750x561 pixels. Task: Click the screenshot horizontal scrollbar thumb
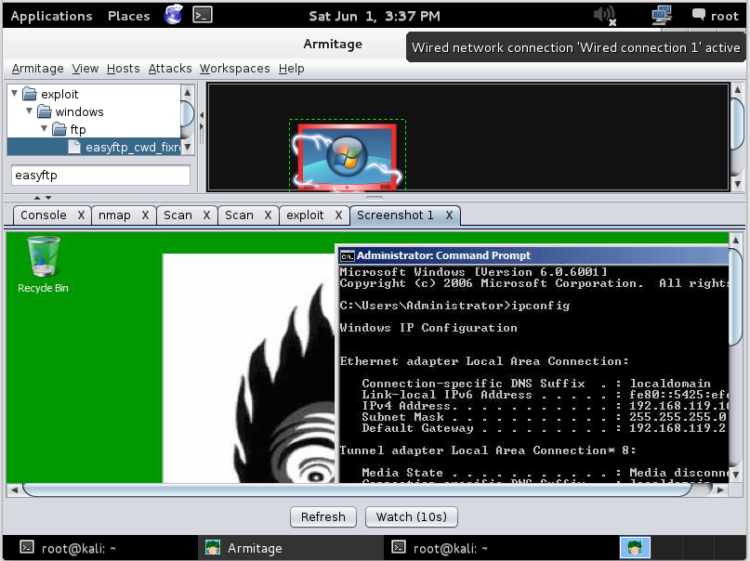tap(357, 489)
